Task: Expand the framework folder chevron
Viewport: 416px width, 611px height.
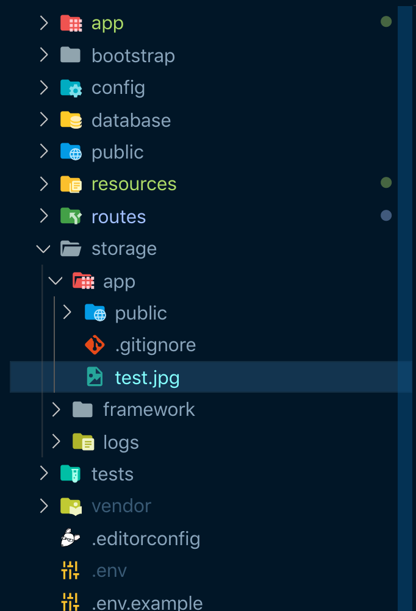Action: pos(56,410)
